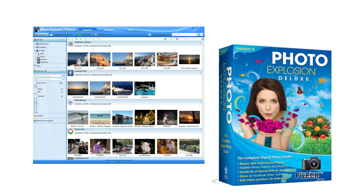Click the search magnifier beside the Rechercher field
Viewport: 343px width, 193px height.
(196, 35)
